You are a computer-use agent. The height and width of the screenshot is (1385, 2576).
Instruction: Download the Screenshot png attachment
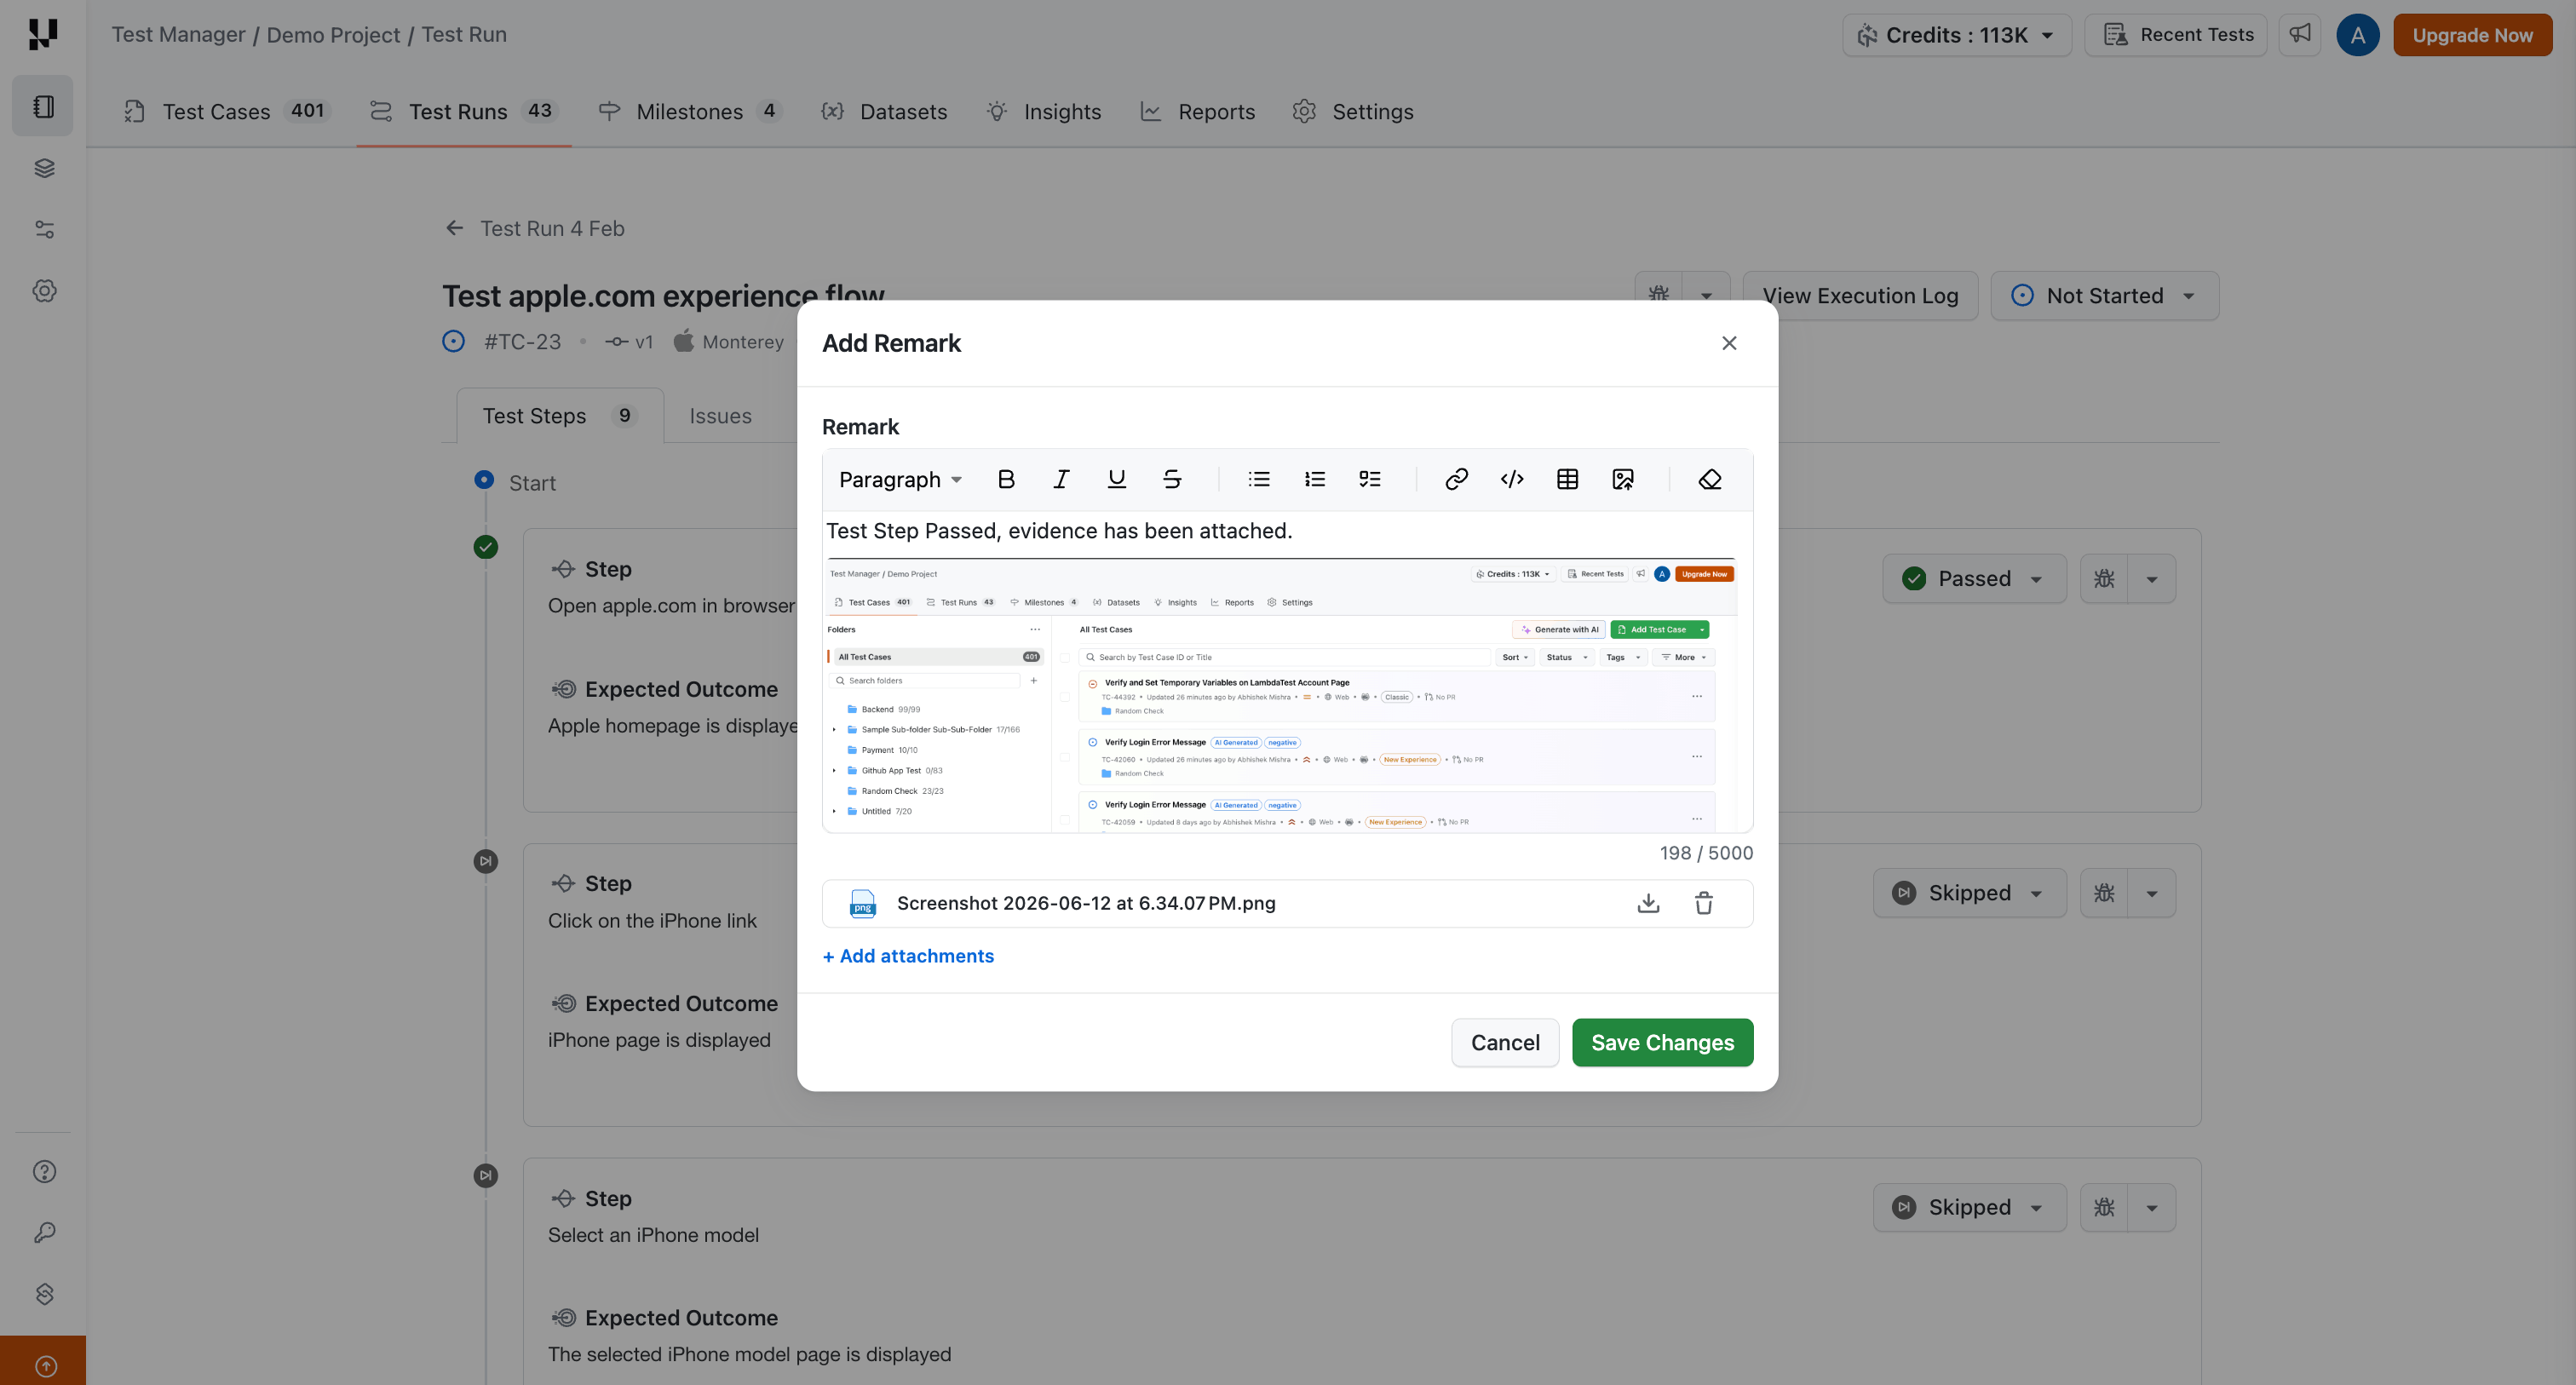point(1648,903)
